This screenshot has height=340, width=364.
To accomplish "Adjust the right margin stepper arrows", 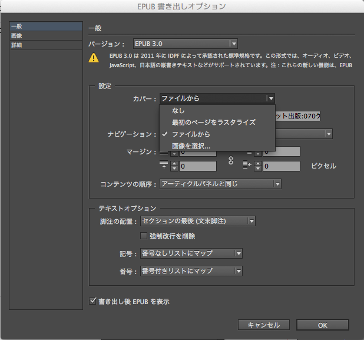I will click(257, 166).
